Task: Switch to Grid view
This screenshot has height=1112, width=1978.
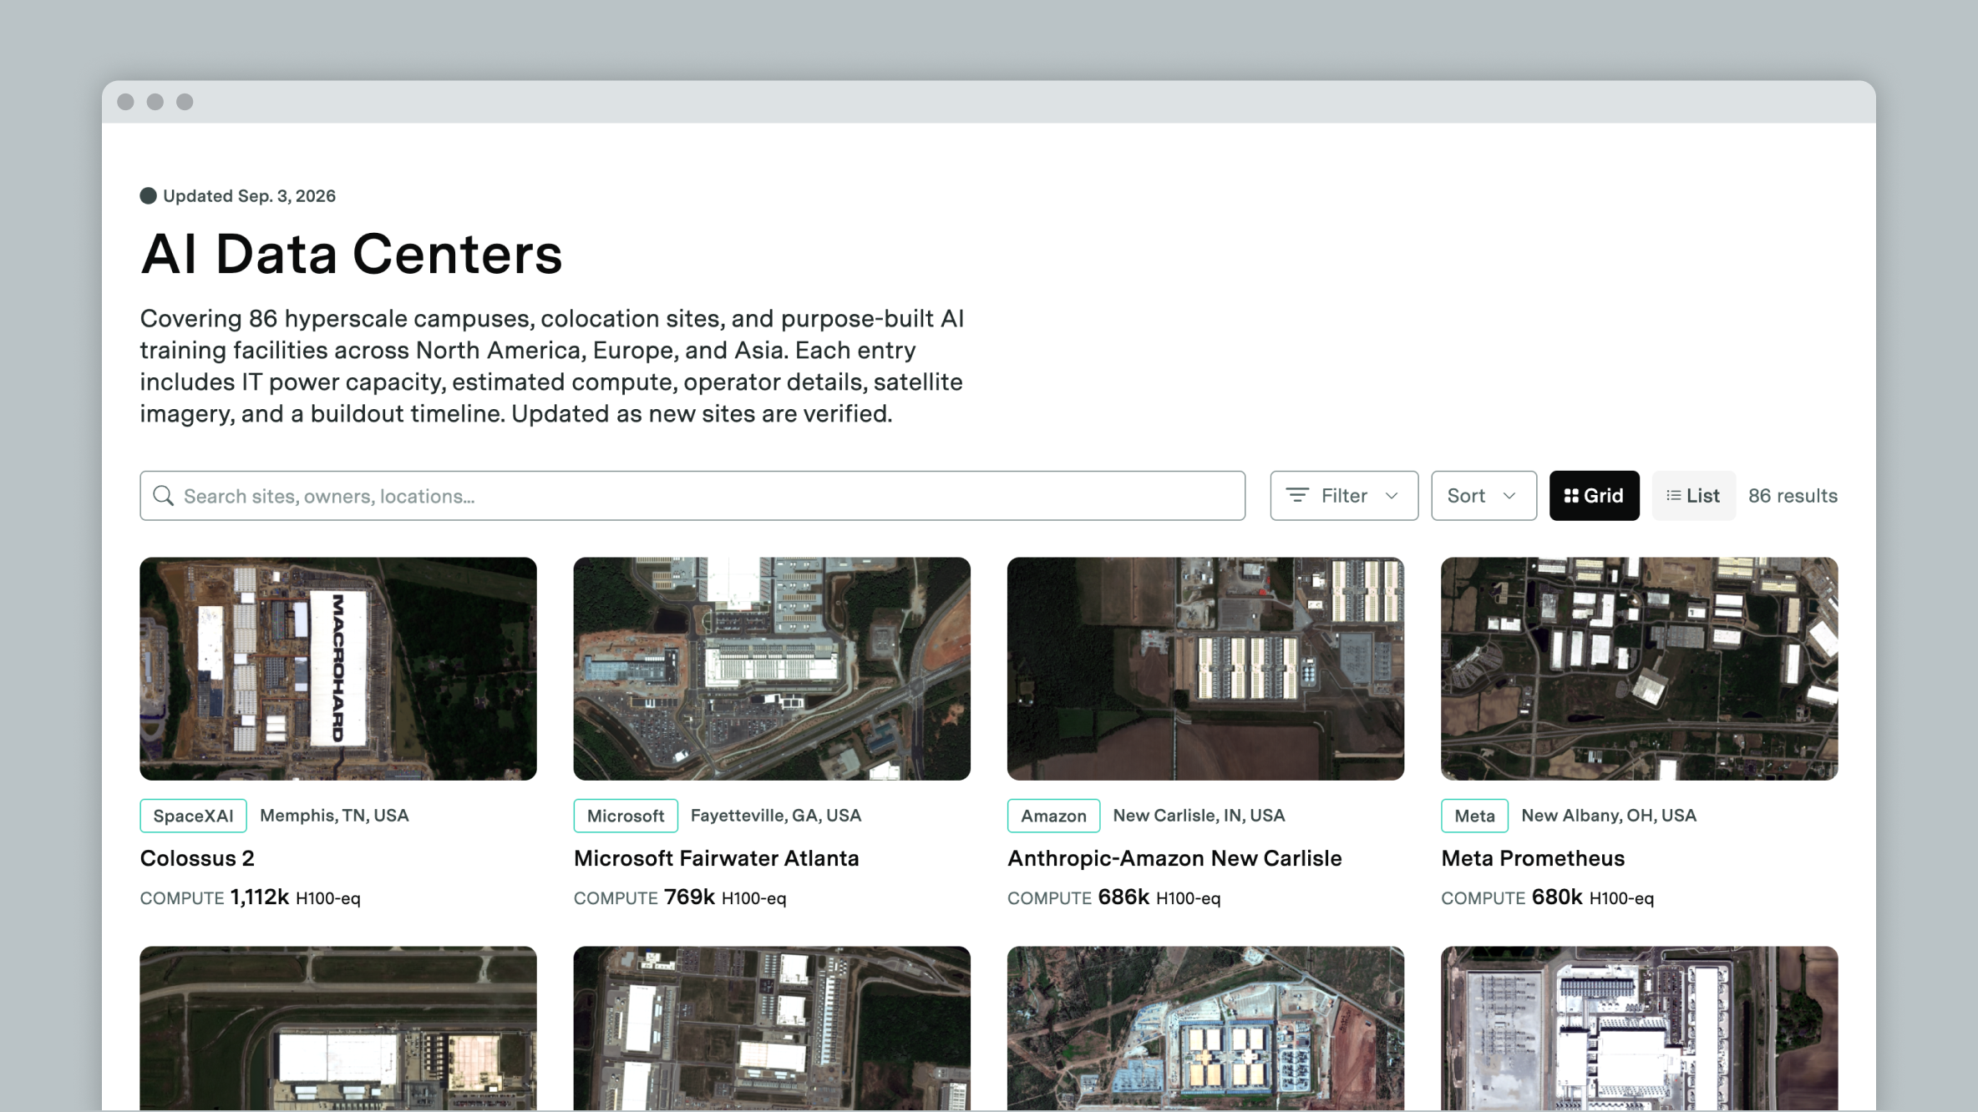Action: [1594, 496]
